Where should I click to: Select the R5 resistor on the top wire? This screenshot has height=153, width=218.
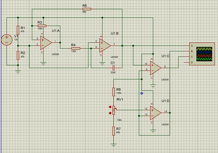pyautogui.click(x=87, y=9)
